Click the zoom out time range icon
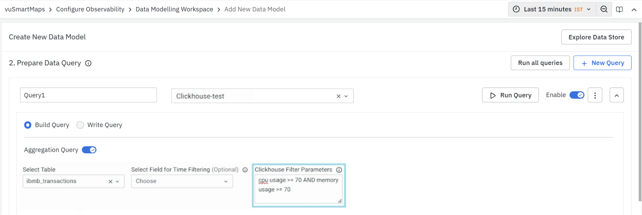 tap(604, 9)
